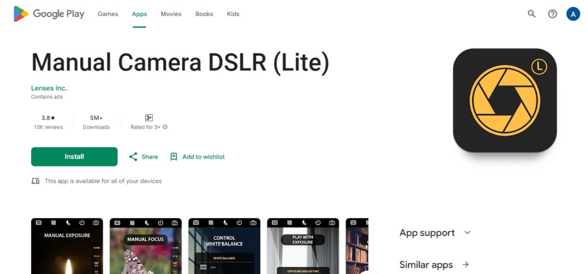588x274 pixels.
Task: Click 'This app is available for all of your devices'
Action: [x=103, y=182]
